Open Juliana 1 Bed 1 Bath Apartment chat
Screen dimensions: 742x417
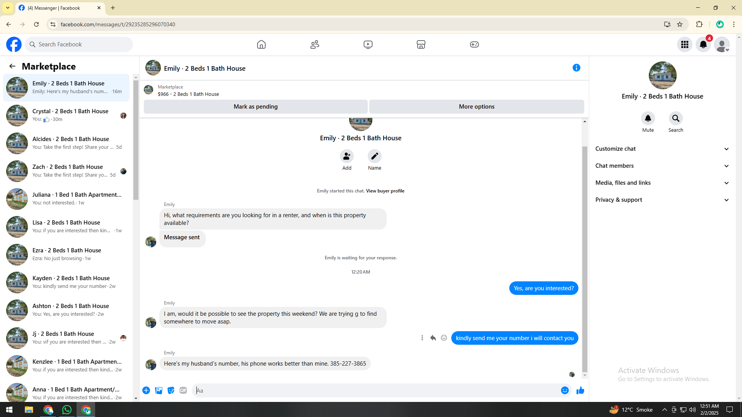point(66,199)
